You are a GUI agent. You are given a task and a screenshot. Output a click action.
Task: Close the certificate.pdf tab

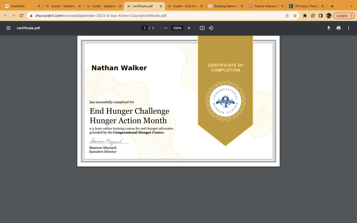[161, 6]
